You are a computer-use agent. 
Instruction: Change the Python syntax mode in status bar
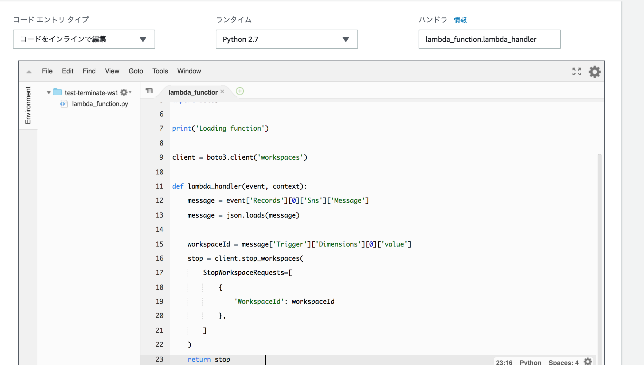click(x=530, y=362)
